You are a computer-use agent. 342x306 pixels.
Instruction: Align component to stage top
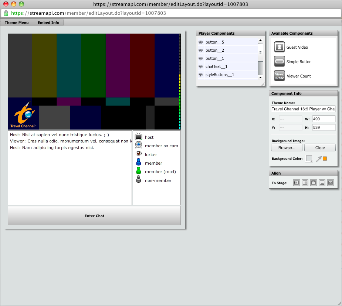(314, 183)
